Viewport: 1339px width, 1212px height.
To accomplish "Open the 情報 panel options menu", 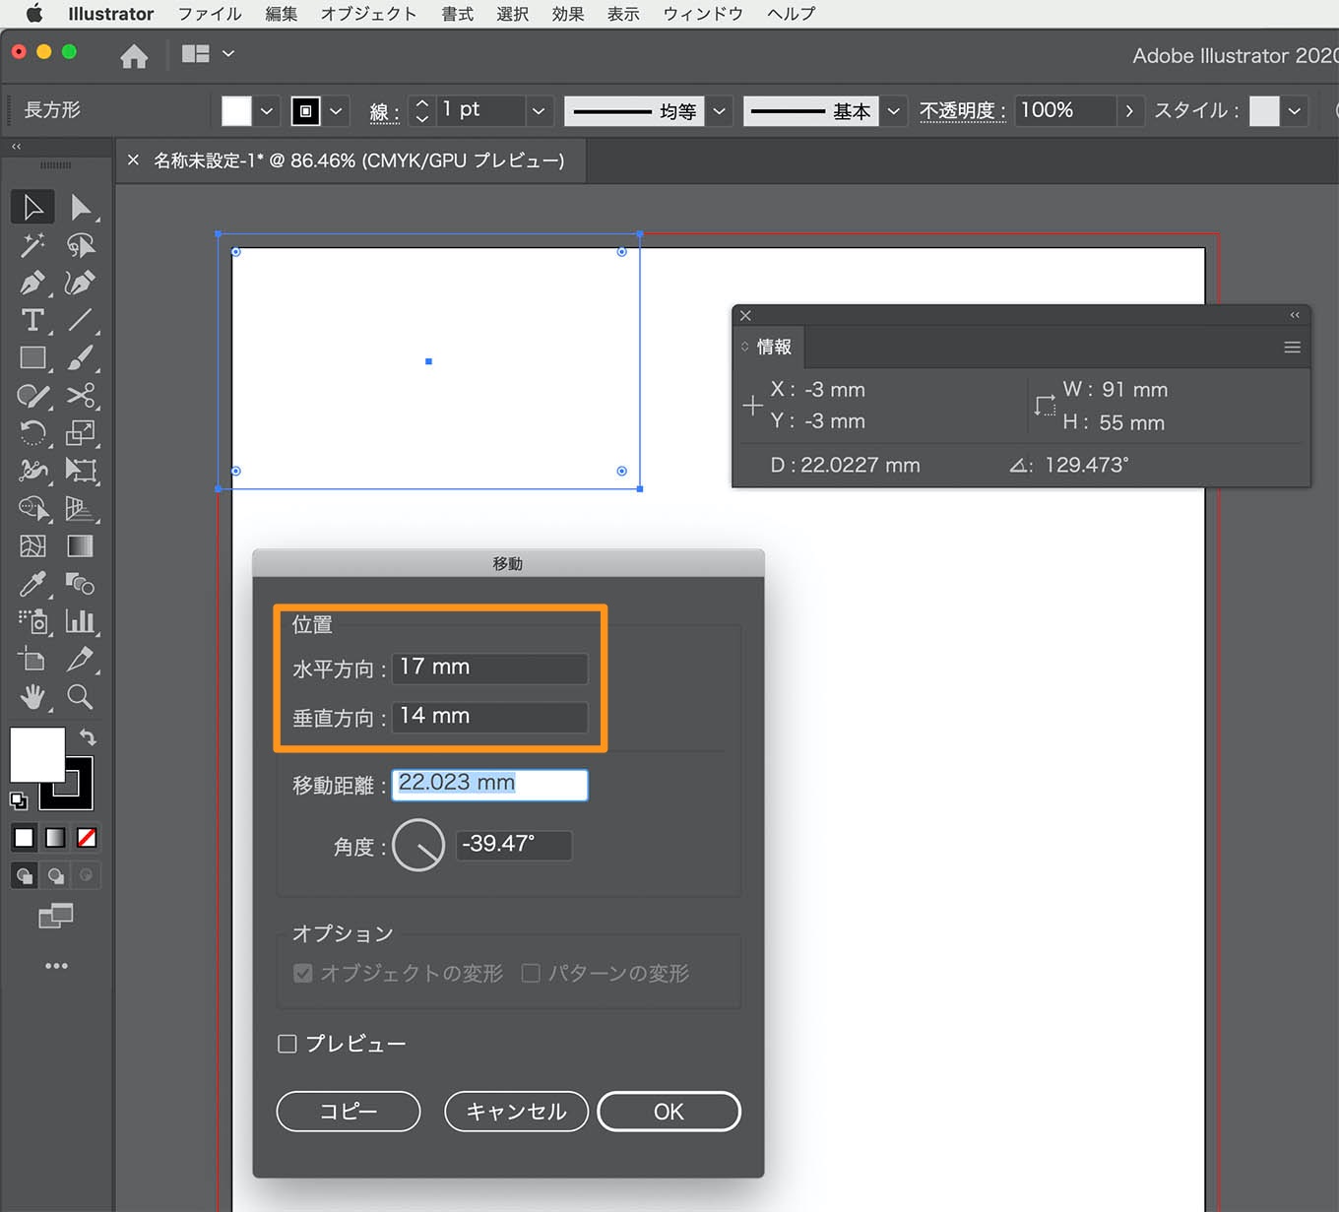I will tap(1292, 348).
